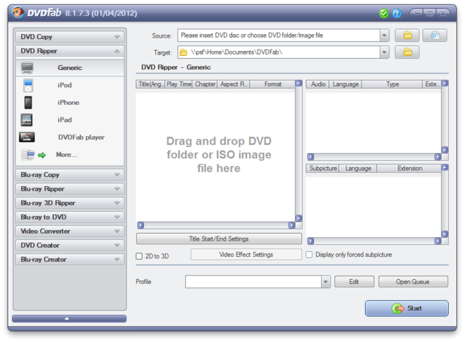Open Video Effect Settings
The height and width of the screenshot is (342, 465).
point(246,255)
